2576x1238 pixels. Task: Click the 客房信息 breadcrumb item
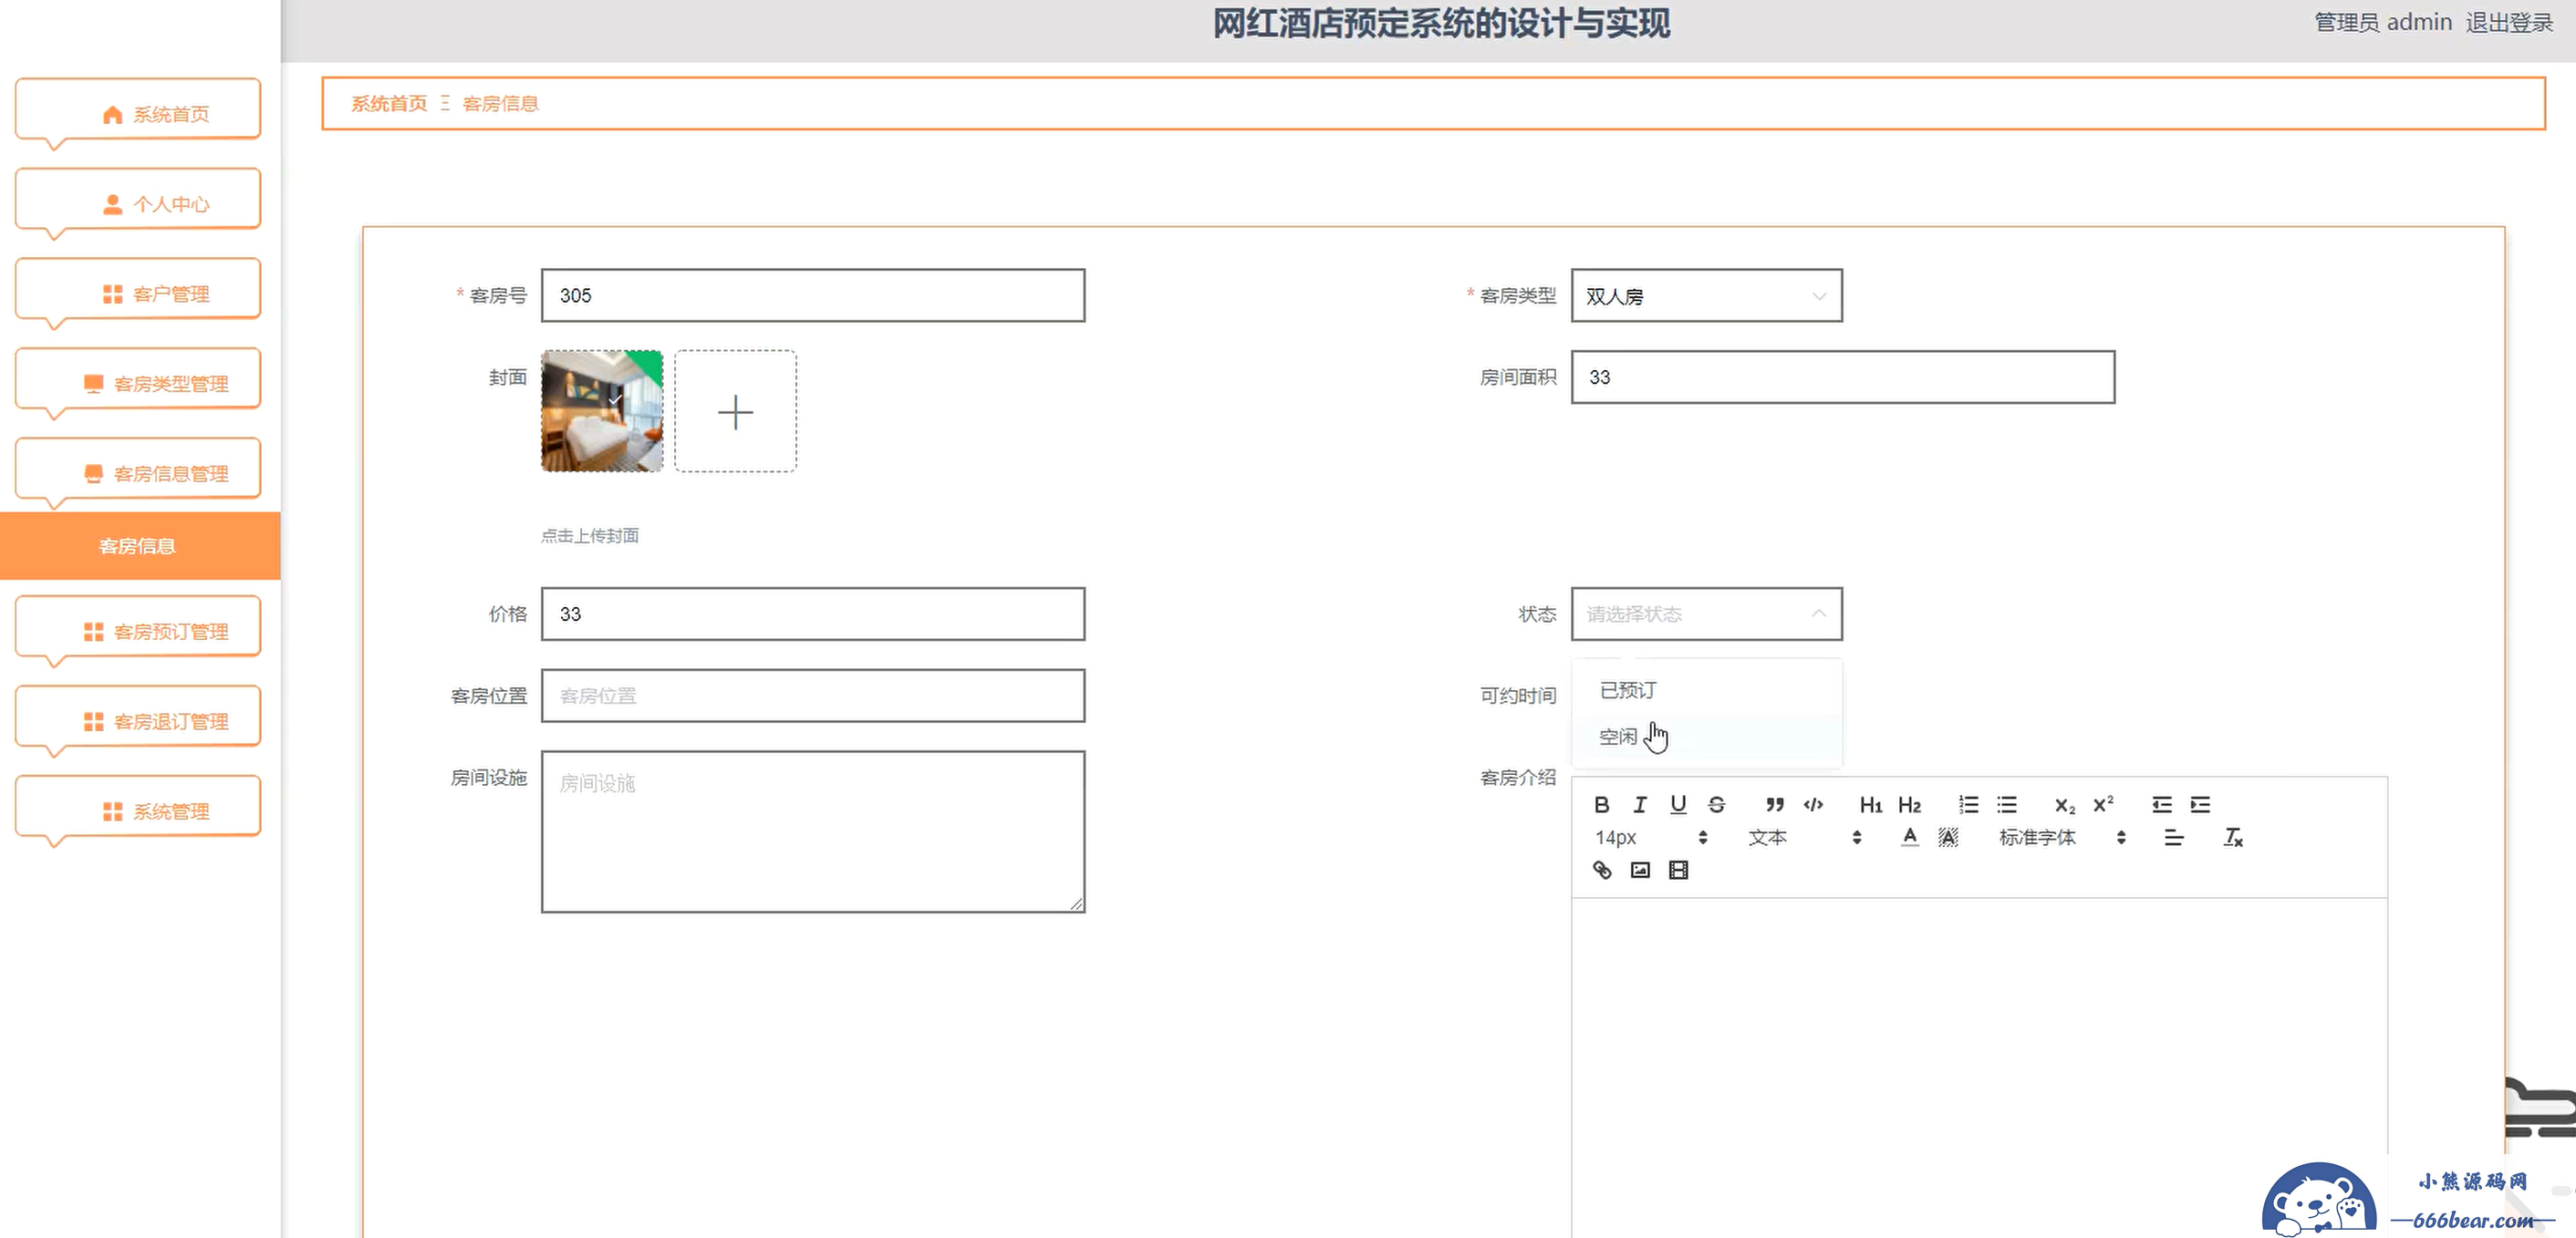tap(501, 104)
